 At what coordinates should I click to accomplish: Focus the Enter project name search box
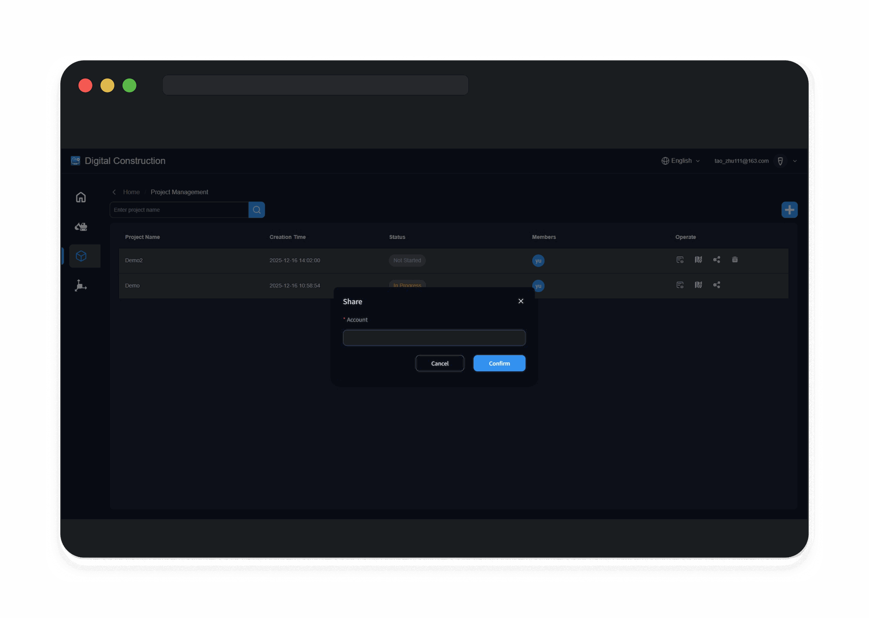pos(179,210)
